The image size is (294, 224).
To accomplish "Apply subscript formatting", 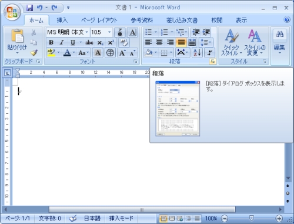I will click(100, 42).
